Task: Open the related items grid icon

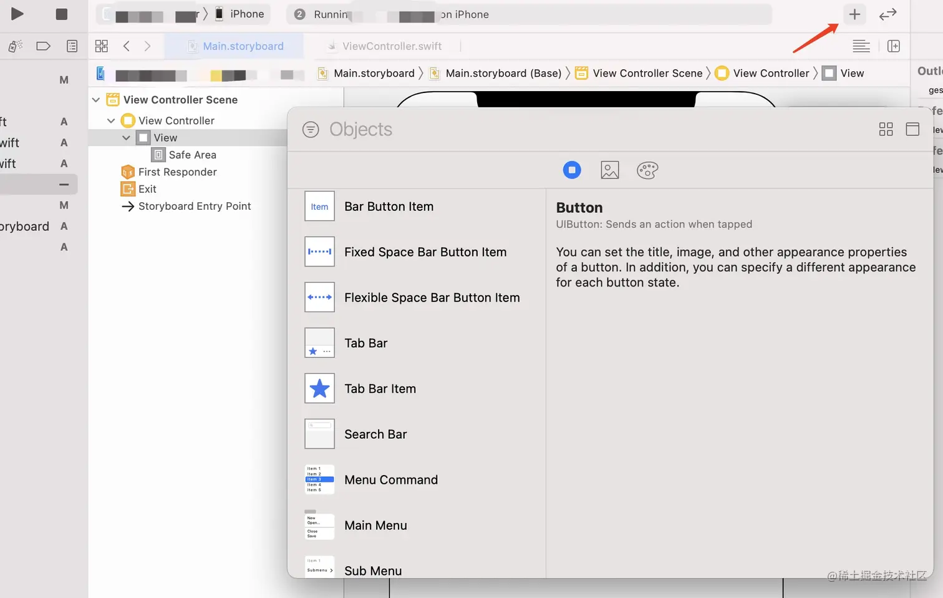Action: [x=102, y=46]
